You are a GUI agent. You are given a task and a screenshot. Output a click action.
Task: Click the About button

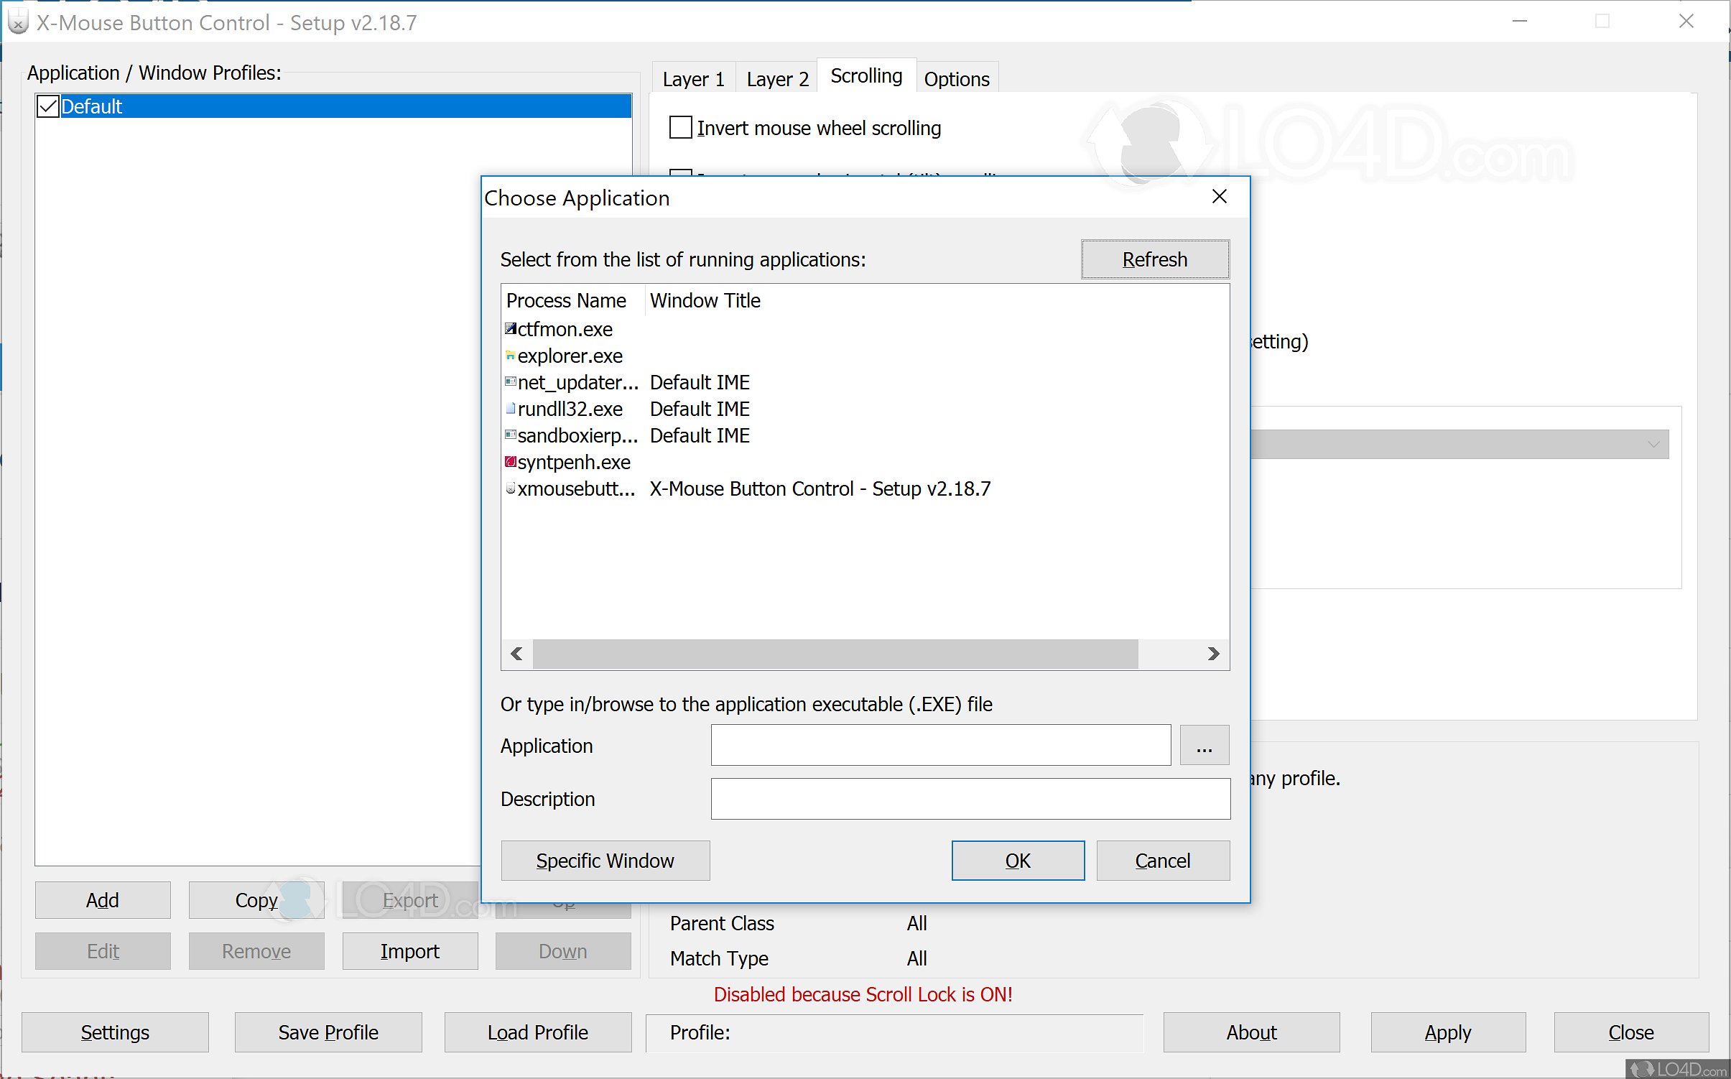1251,1032
